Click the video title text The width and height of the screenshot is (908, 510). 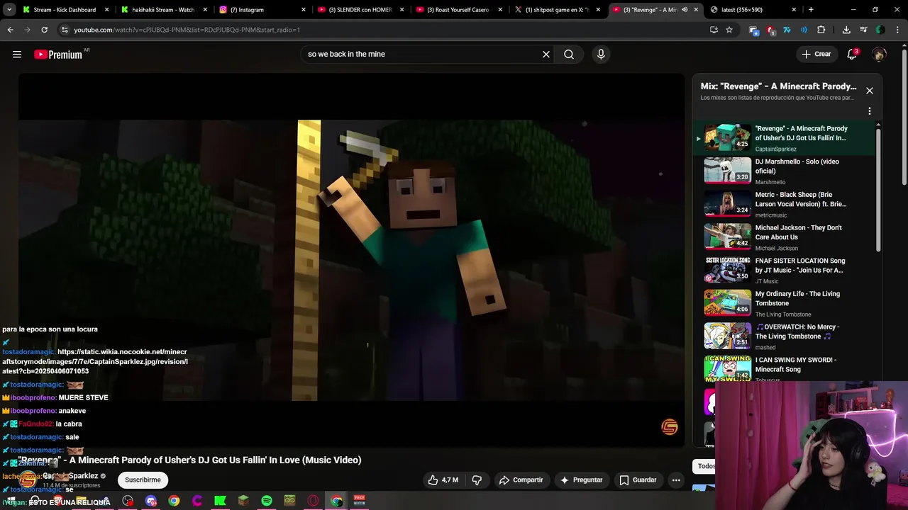click(190, 460)
